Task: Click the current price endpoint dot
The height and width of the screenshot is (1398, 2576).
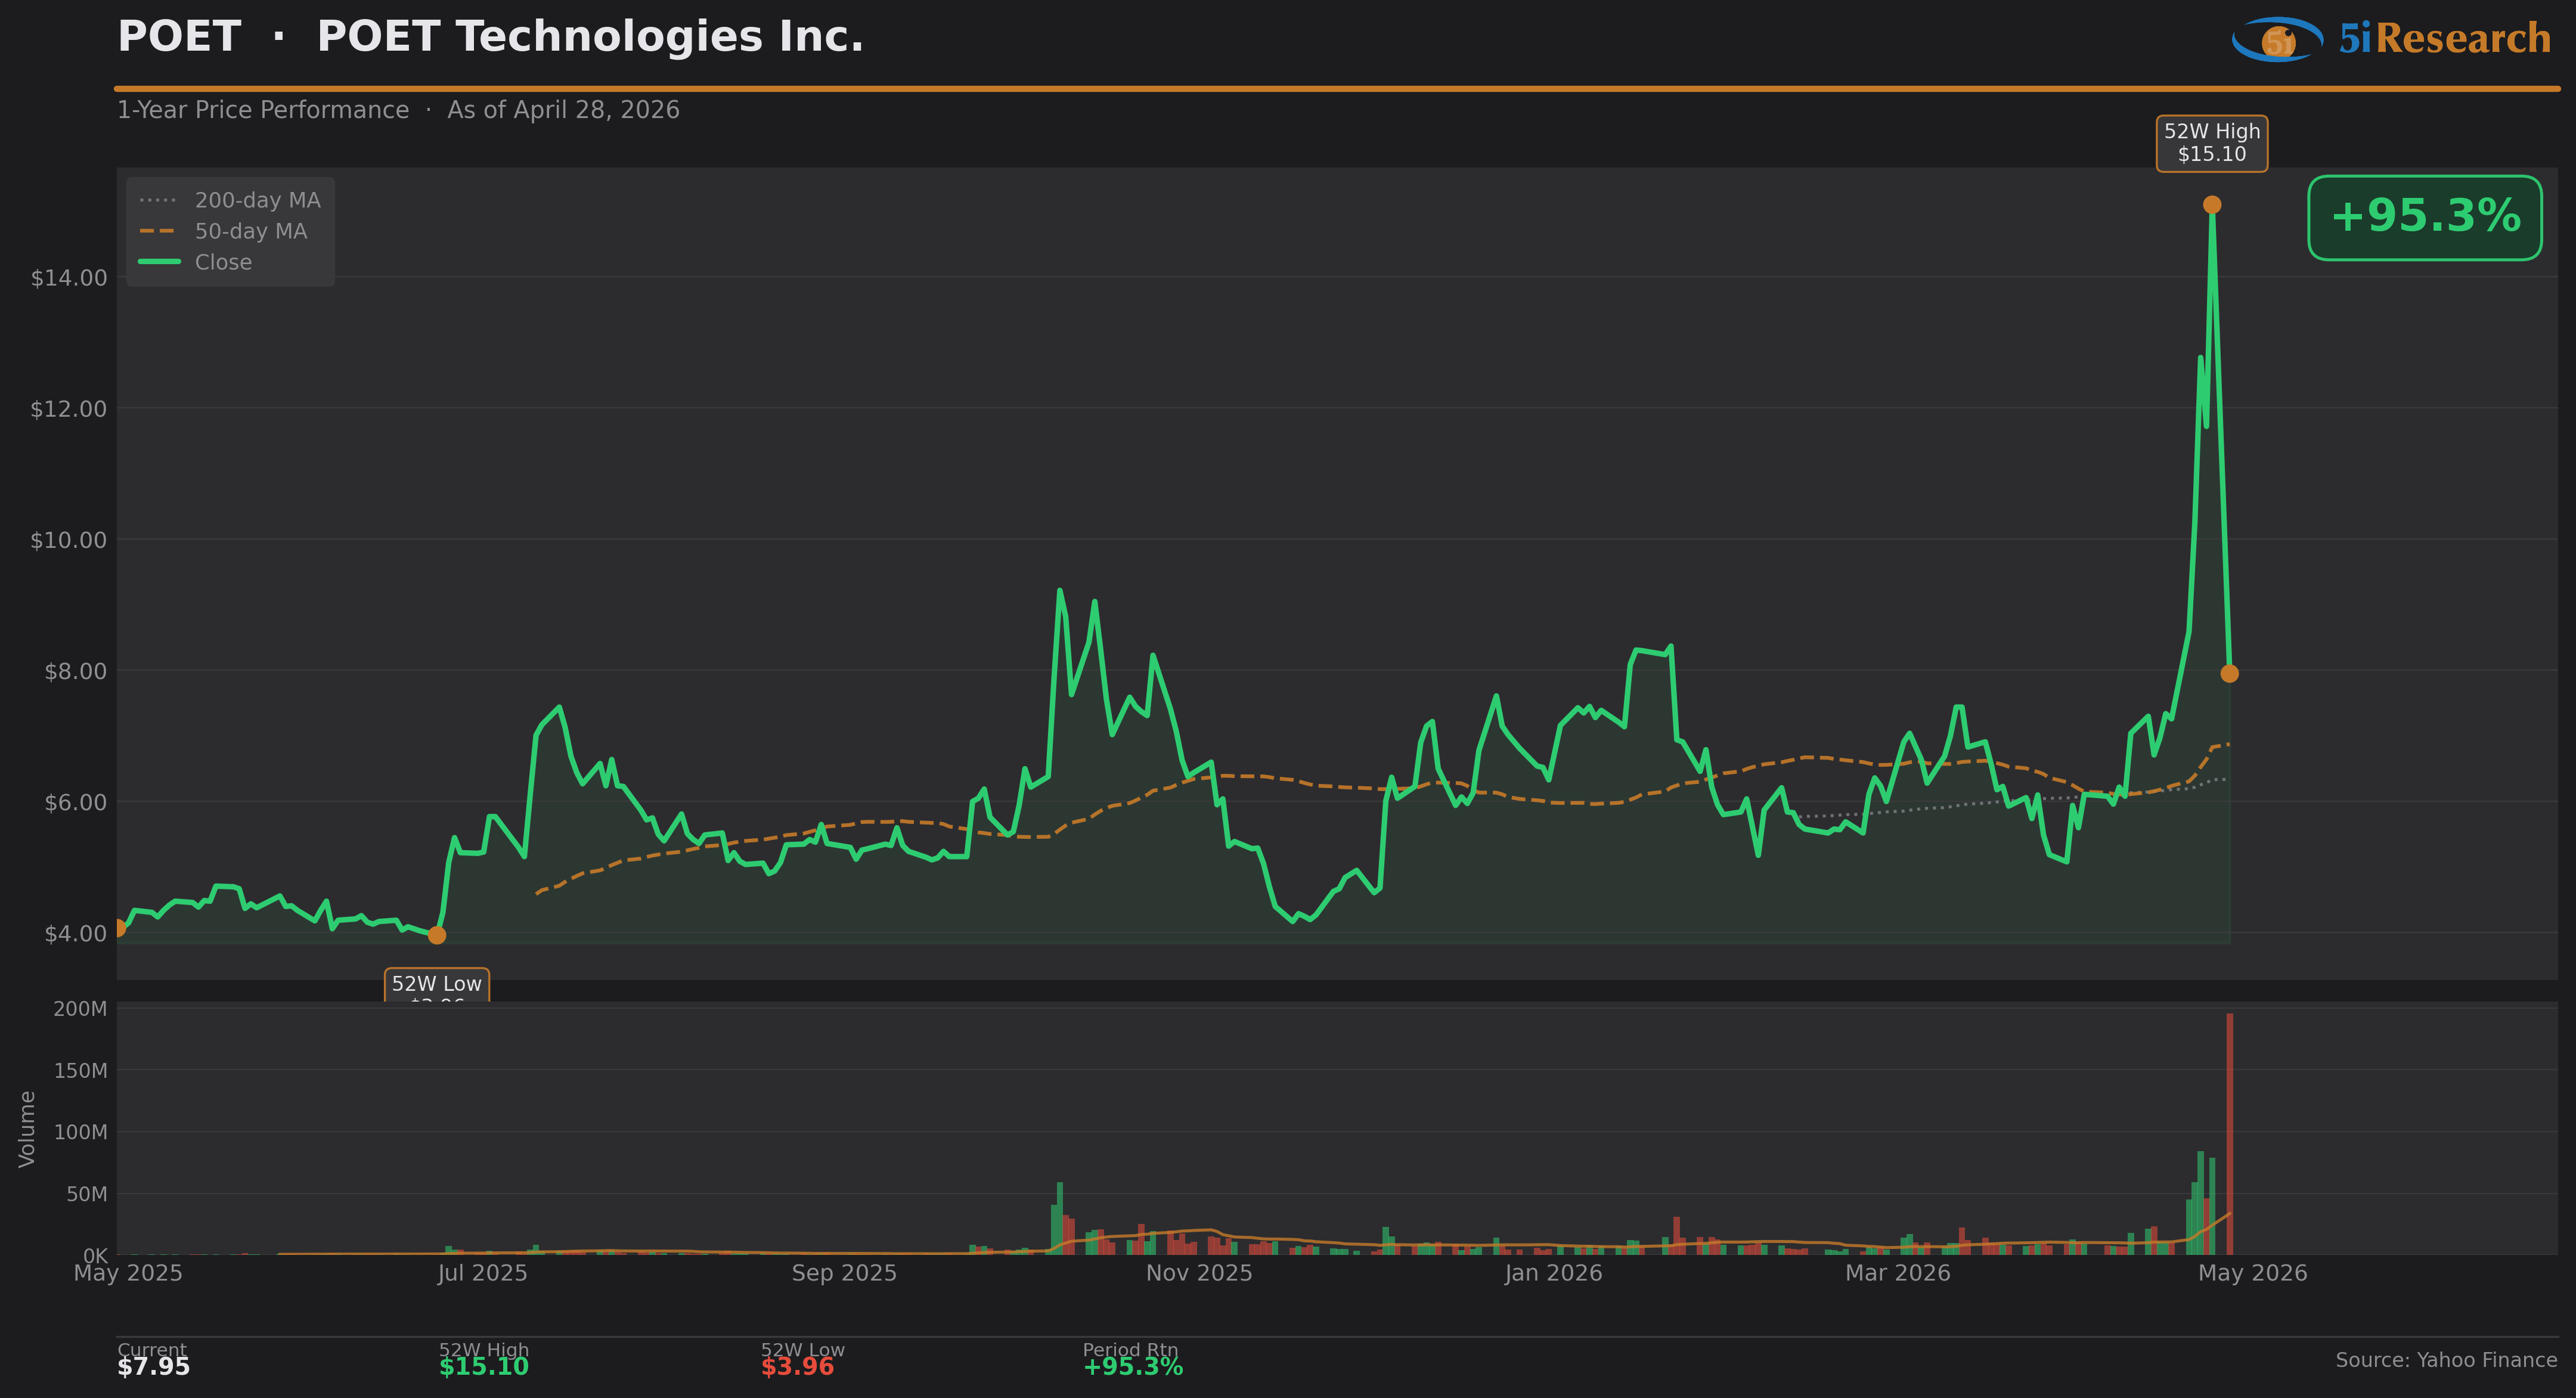Action: (2229, 674)
